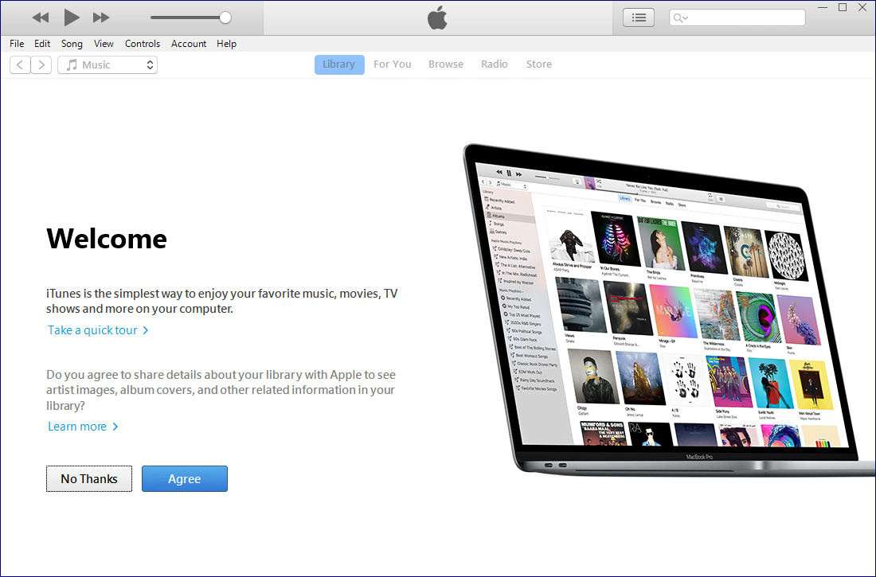Go forward with the right arrow
Screen dimensions: 876x577
[41, 65]
